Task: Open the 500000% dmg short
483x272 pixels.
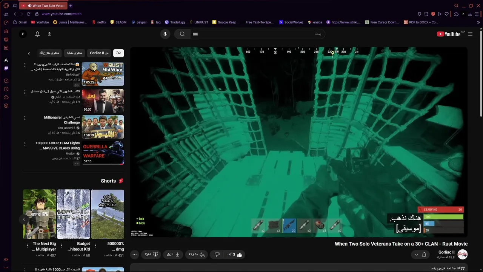Action: 108,214
